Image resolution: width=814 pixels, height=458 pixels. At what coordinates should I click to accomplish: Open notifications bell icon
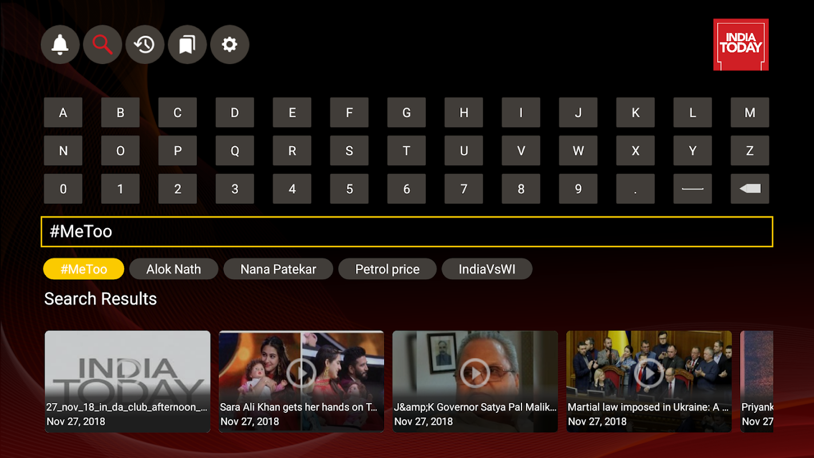click(x=60, y=45)
